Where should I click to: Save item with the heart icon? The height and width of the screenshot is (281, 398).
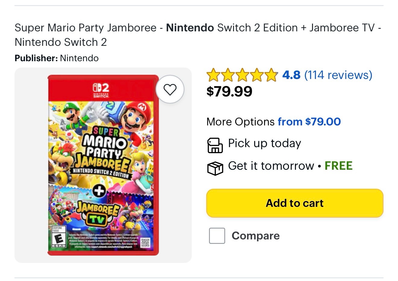coord(170,89)
